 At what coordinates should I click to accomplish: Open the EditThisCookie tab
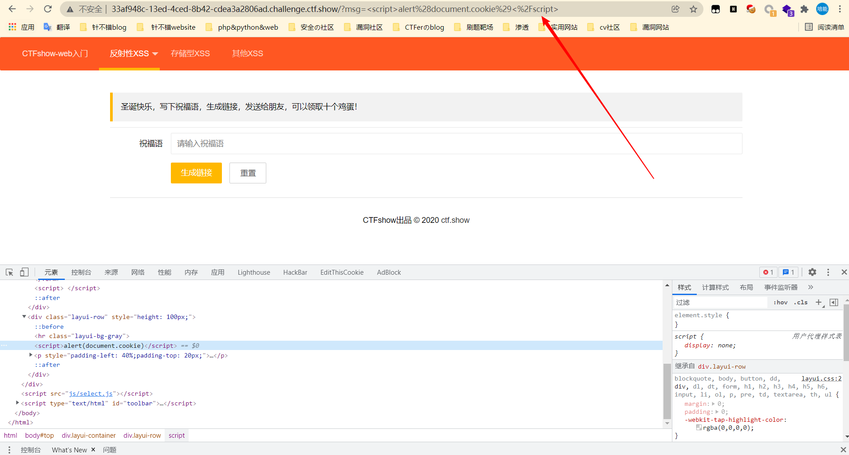[x=342, y=272]
